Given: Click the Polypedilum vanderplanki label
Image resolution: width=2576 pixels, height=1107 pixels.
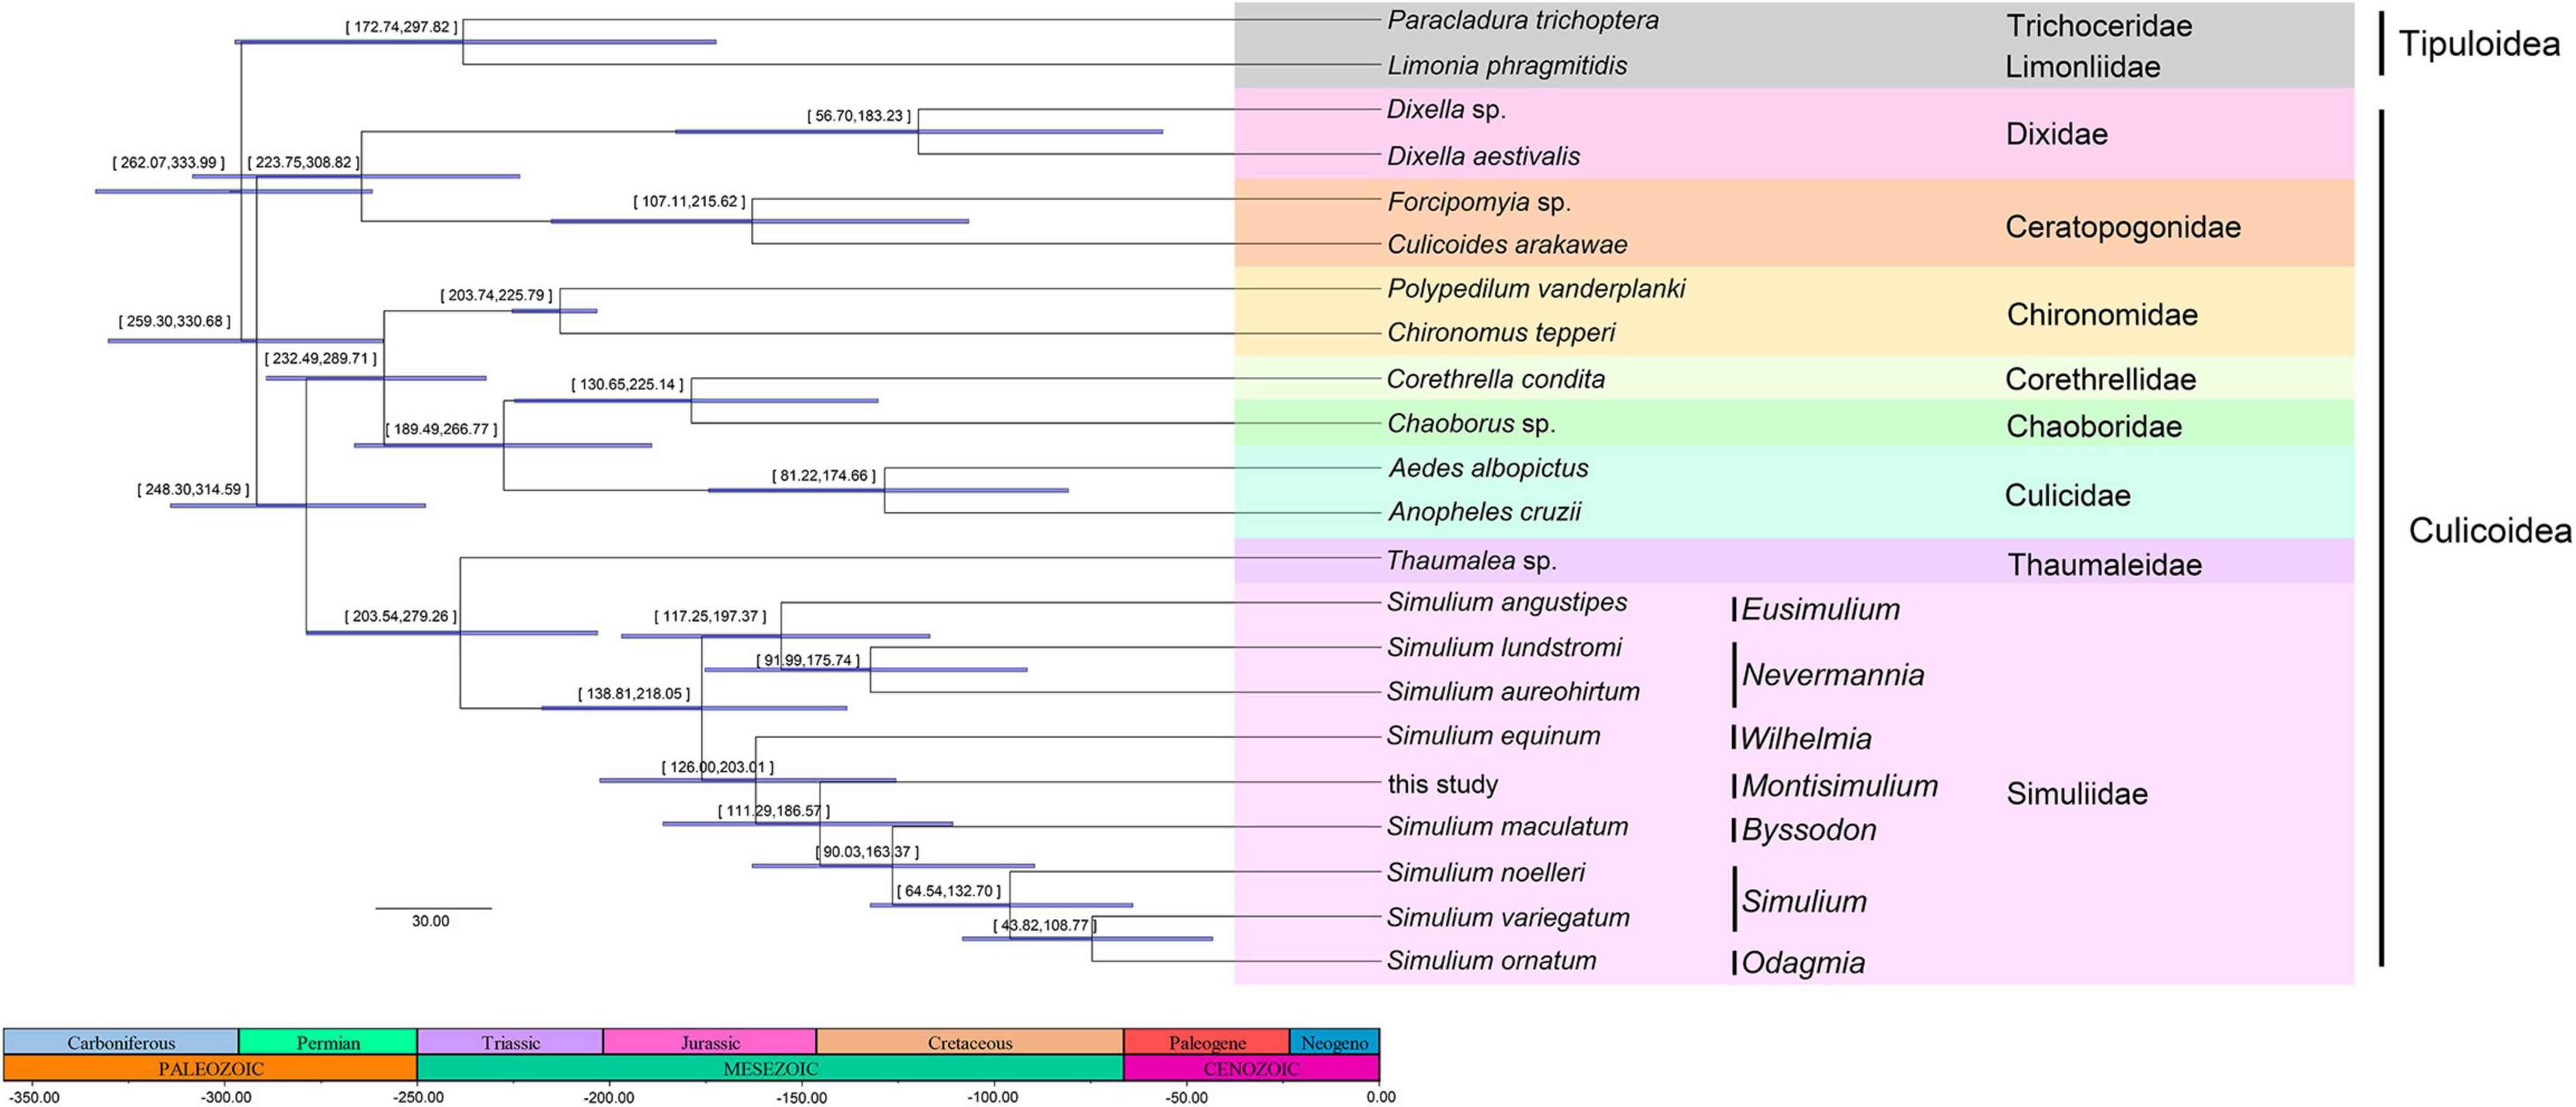Looking at the screenshot, I should (1536, 289).
